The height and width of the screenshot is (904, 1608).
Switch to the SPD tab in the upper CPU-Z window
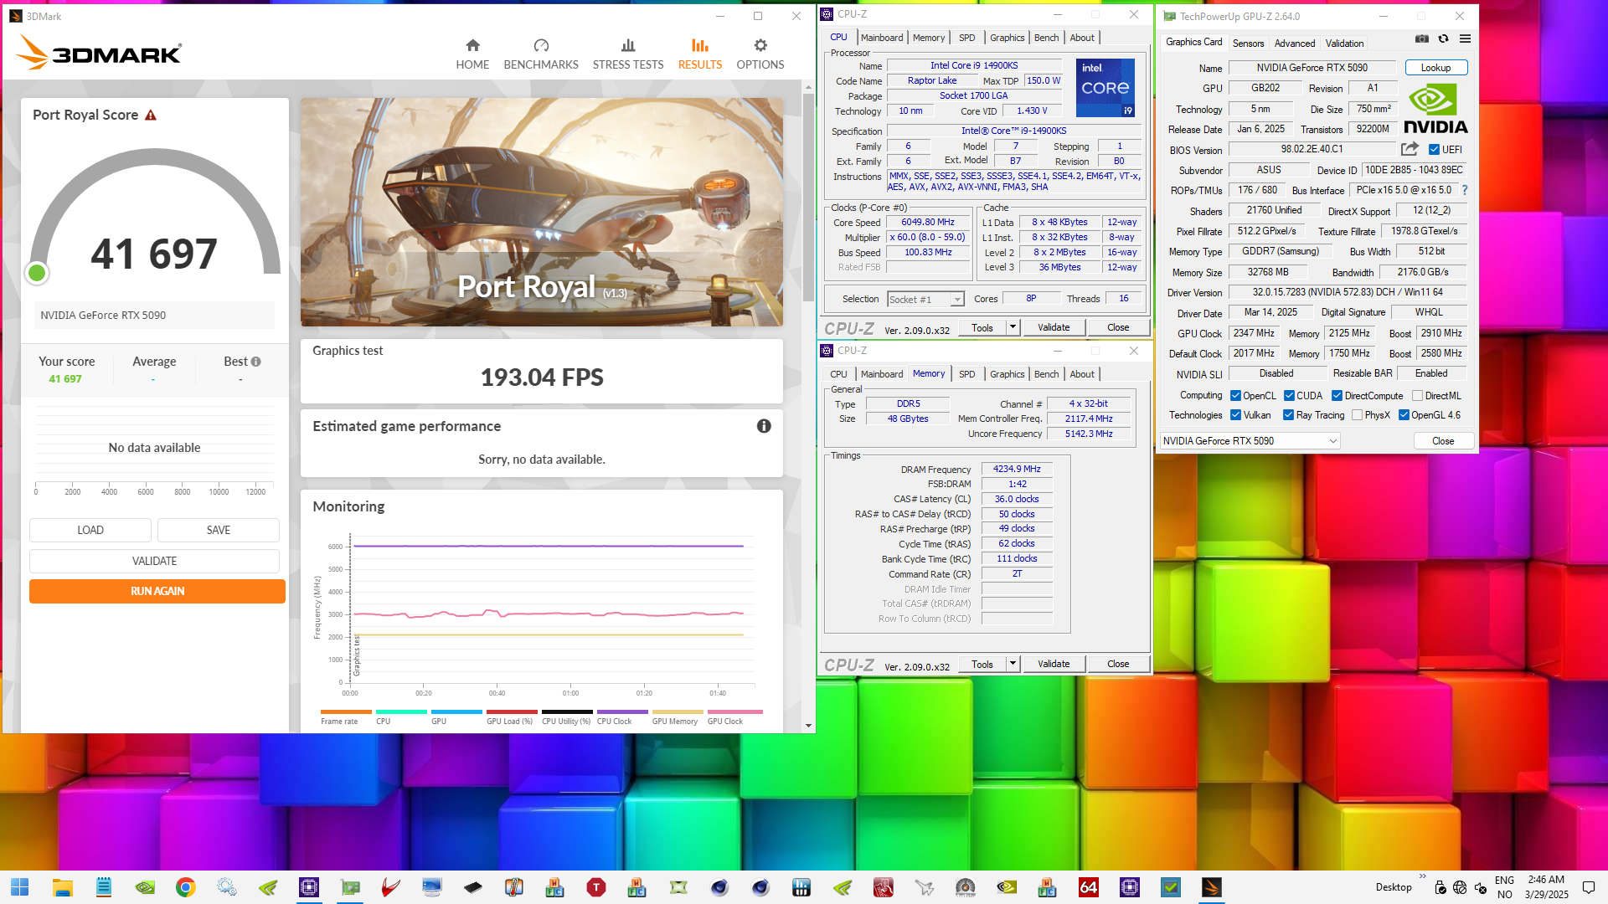[966, 38]
